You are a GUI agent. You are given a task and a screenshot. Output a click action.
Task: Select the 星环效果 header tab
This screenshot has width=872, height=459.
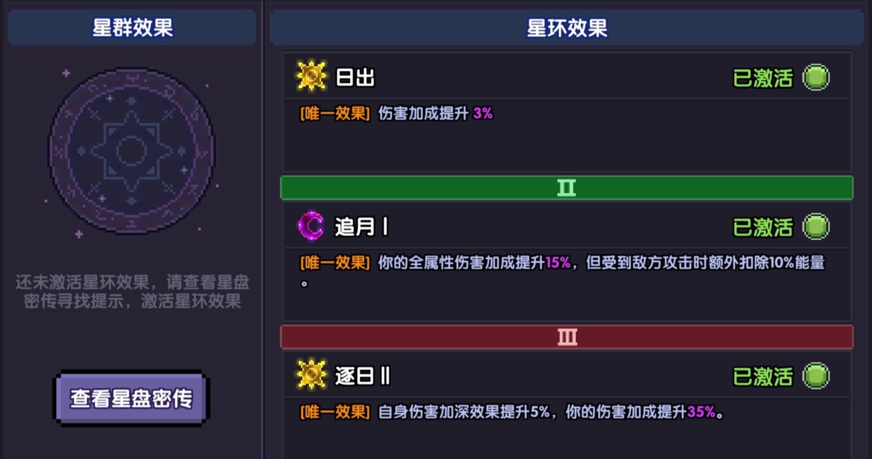[567, 27]
